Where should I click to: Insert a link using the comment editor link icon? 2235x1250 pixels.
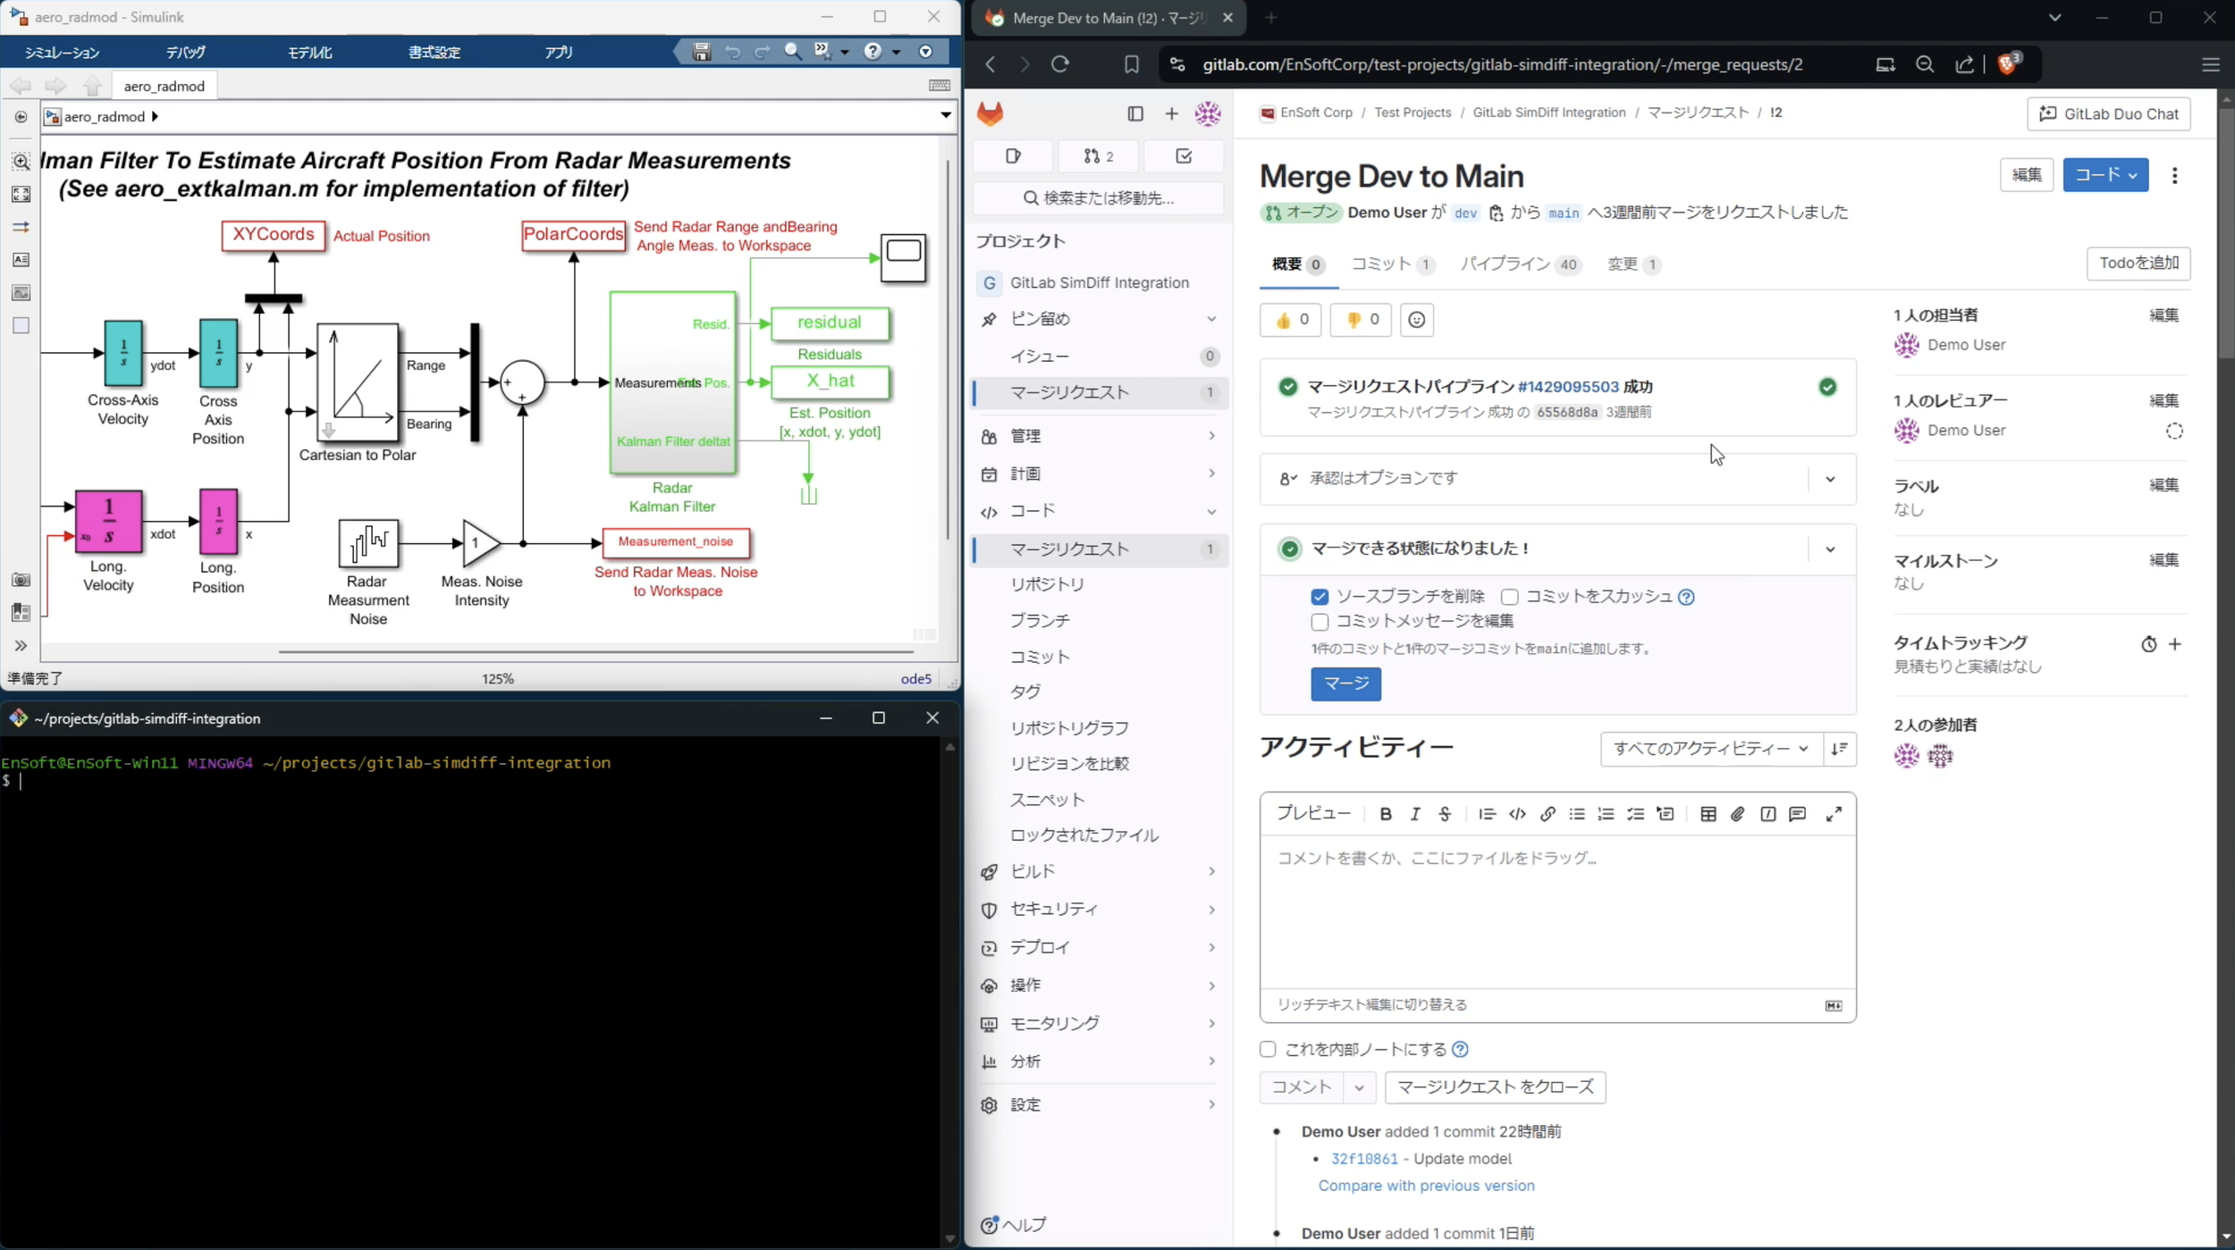pyautogui.click(x=1547, y=814)
